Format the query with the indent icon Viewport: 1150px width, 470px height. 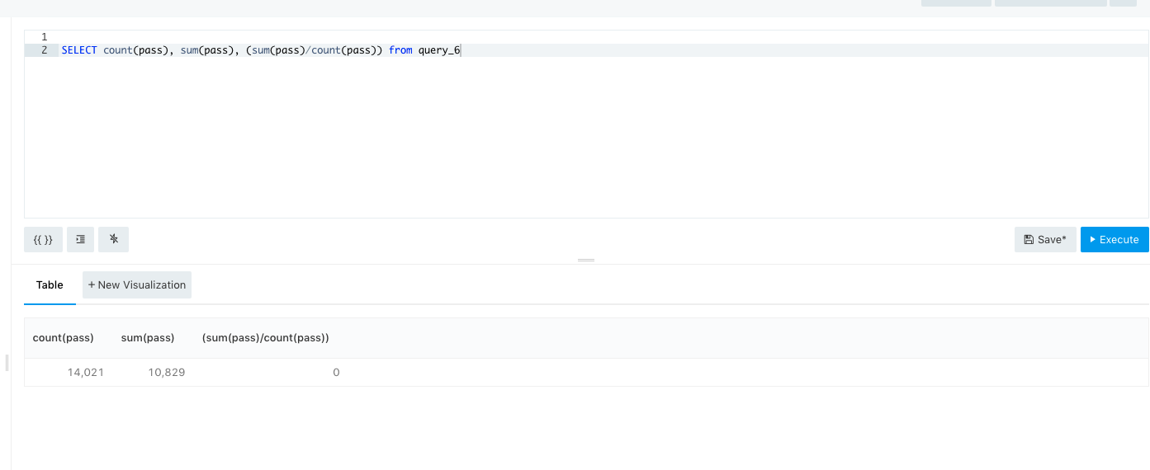[x=80, y=239]
